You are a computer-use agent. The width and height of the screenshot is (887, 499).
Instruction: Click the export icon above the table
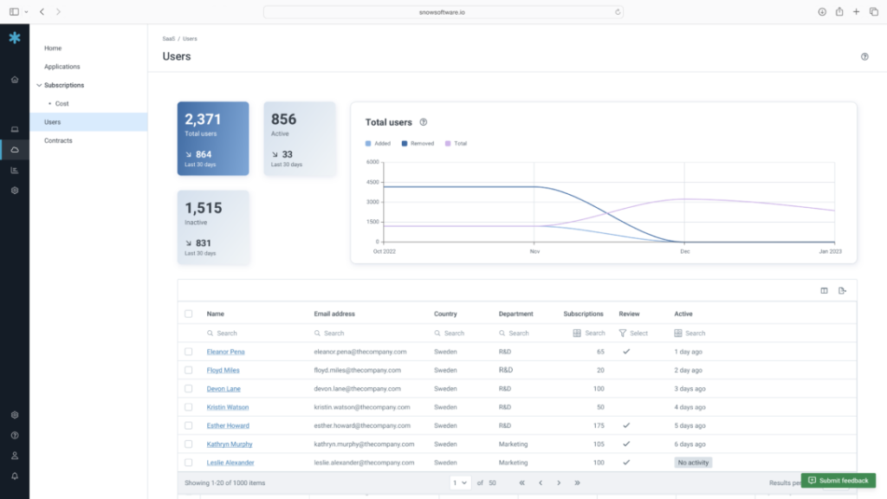841,290
